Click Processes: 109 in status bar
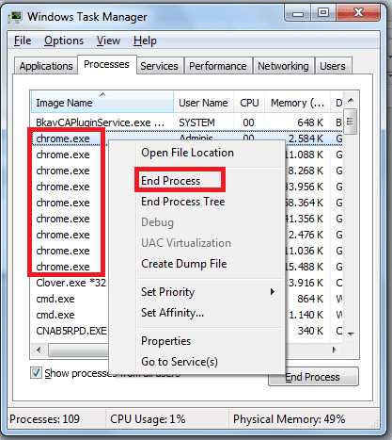This screenshot has width=392, height=440. coord(45,419)
